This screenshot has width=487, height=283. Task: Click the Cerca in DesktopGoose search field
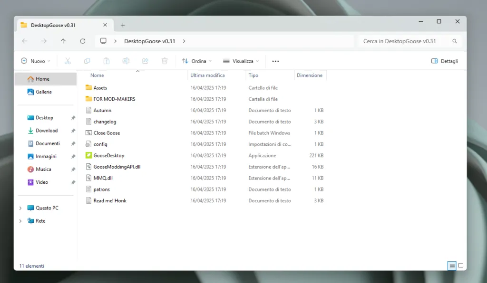point(404,41)
